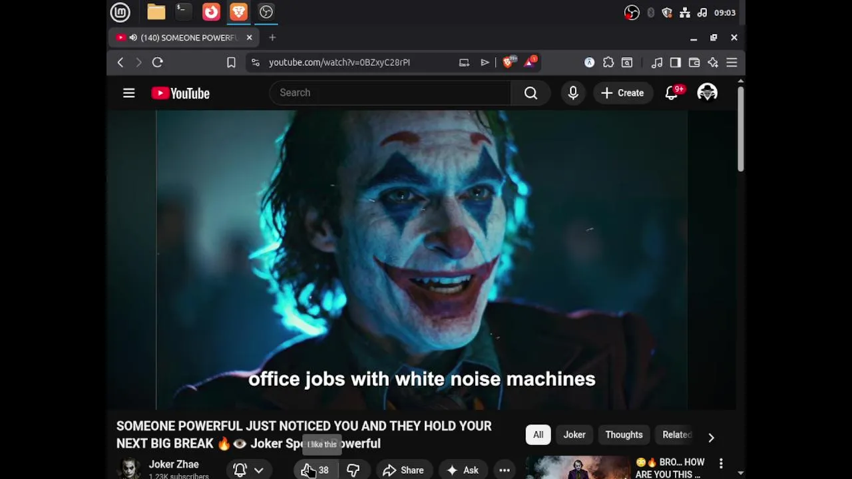The width and height of the screenshot is (852, 479).
Task: Select the Thoughts chip
Action: 624,435
